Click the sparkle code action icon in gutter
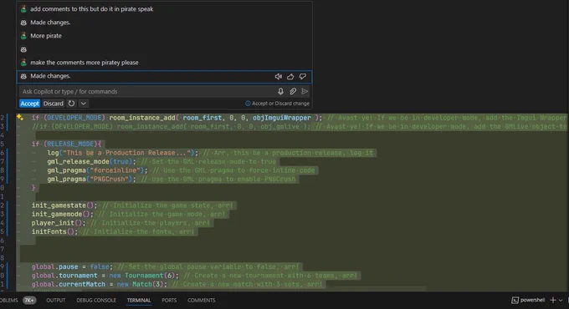This screenshot has width=569, height=309. (20, 117)
